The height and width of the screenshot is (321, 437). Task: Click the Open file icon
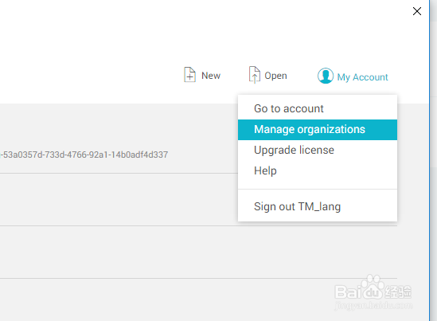255,75
